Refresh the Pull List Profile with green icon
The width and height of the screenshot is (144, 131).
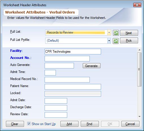tap(115, 41)
